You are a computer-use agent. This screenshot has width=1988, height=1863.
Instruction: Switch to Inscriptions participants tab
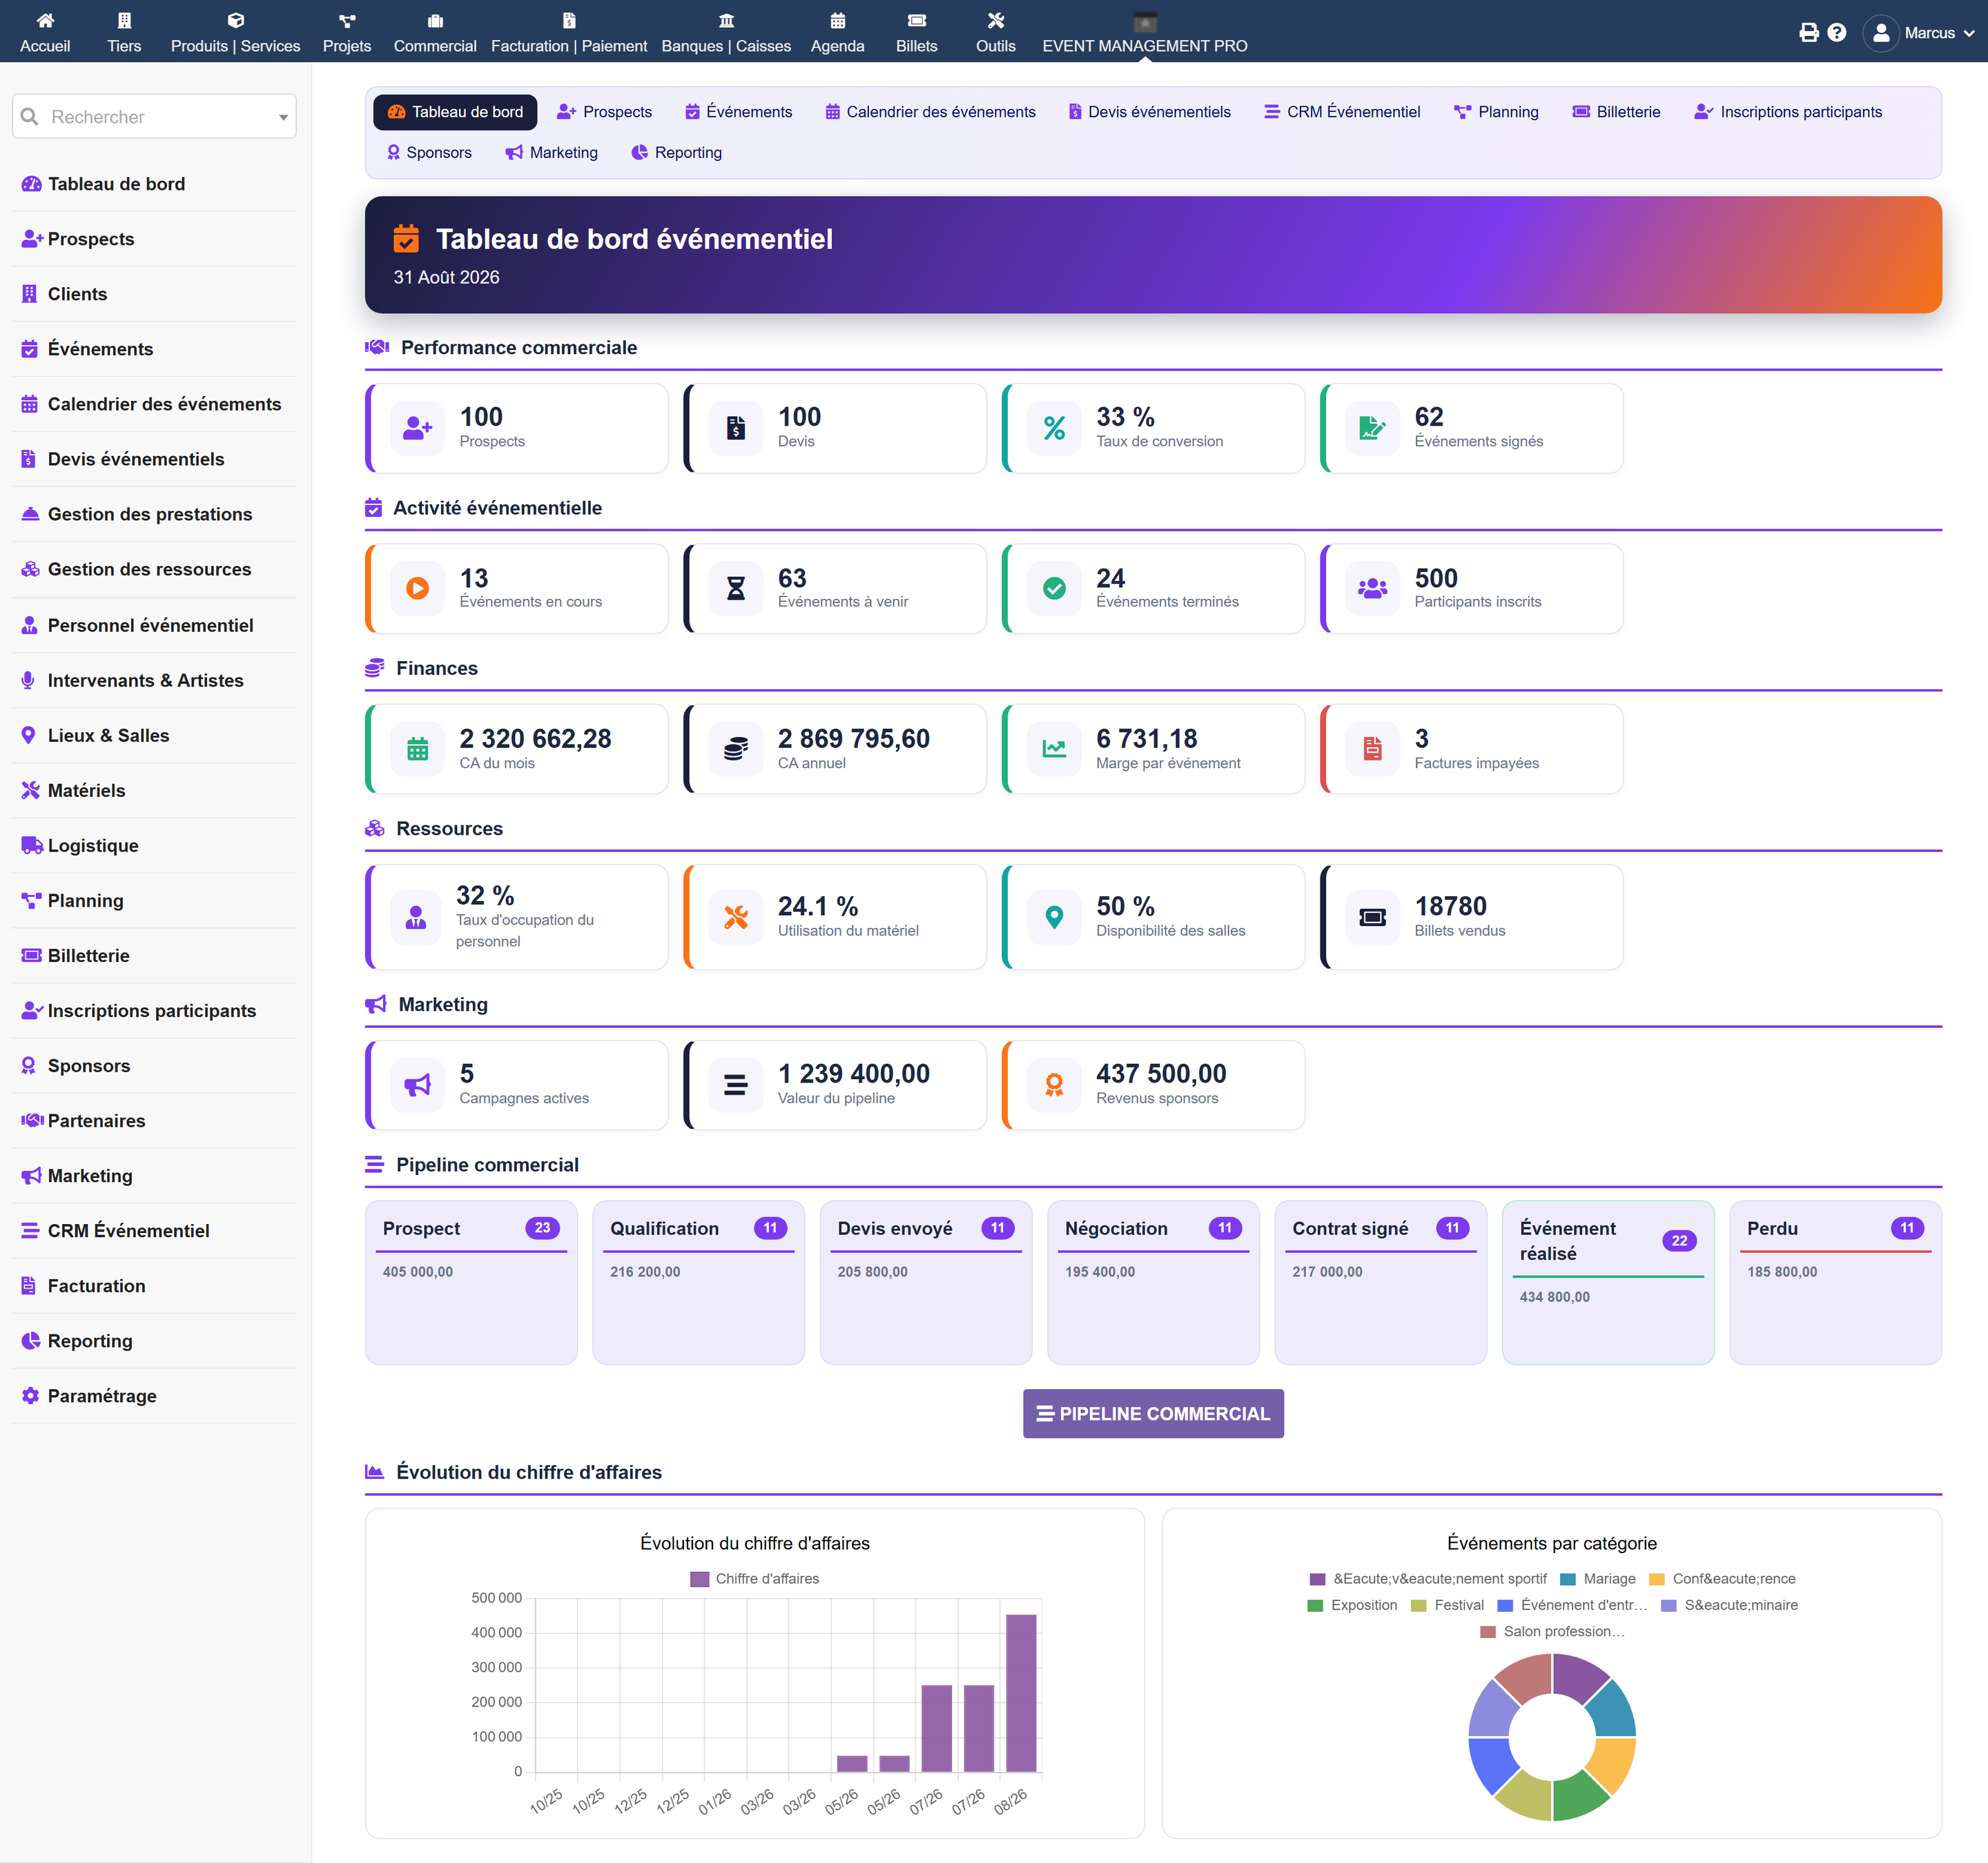click(x=1788, y=112)
